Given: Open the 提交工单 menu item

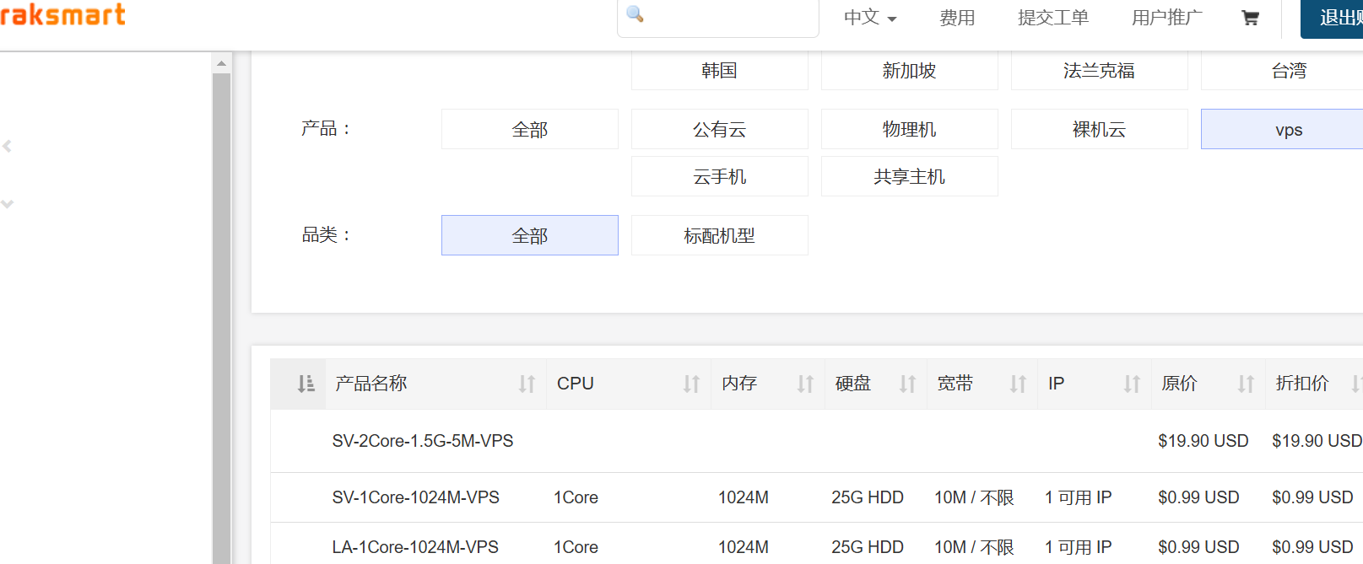Looking at the screenshot, I should coord(1052,18).
